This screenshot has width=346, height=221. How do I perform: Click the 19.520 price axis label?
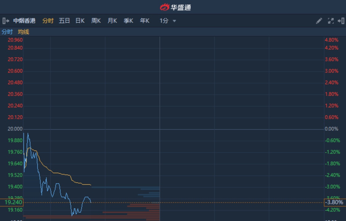[15, 175]
